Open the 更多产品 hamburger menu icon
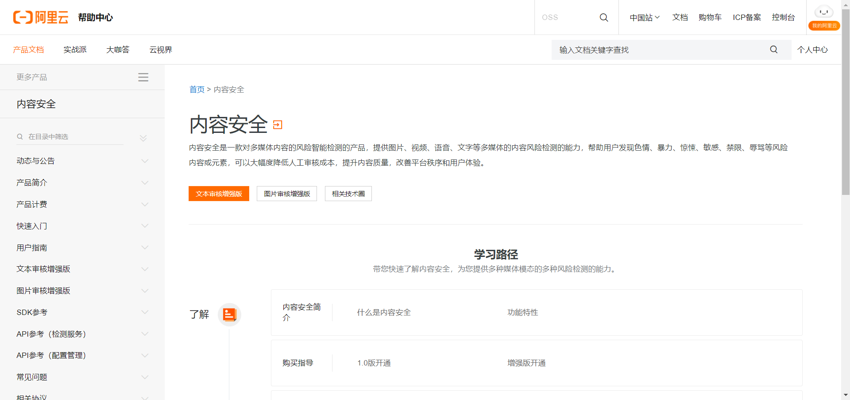Screen dimensions: 850x400 pos(143,77)
